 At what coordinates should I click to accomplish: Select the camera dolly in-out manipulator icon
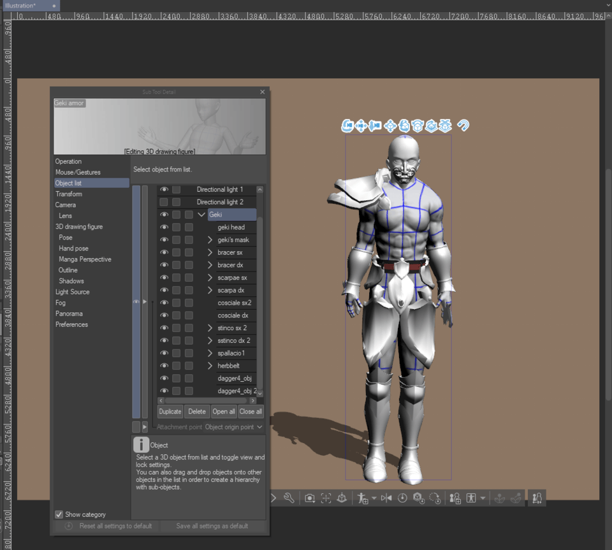375,126
